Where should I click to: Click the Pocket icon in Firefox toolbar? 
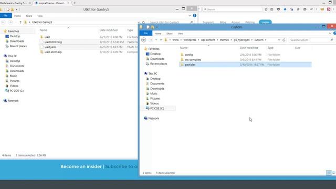[278, 9]
